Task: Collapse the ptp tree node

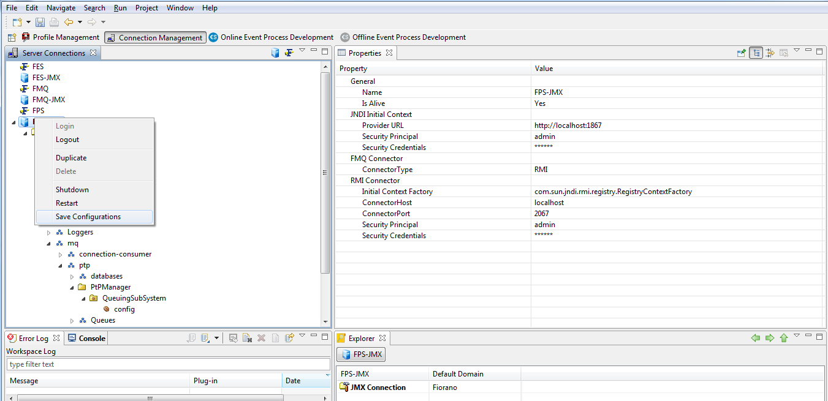Action: [x=61, y=266]
